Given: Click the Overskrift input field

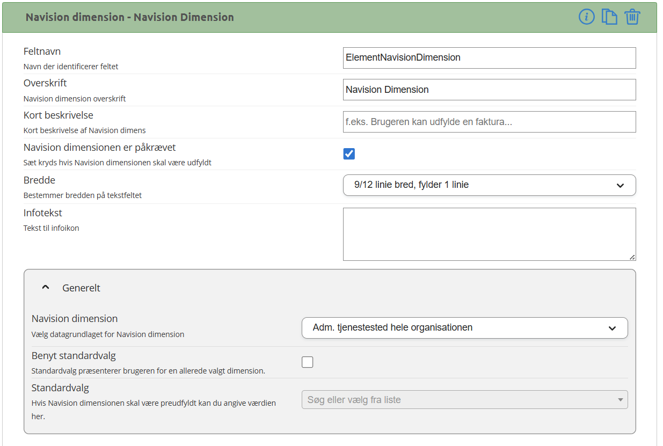Looking at the screenshot, I should click(x=489, y=90).
